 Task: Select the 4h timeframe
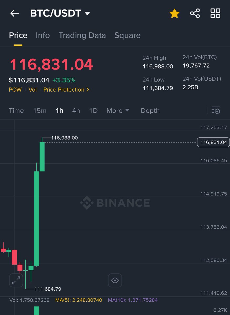click(76, 111)
